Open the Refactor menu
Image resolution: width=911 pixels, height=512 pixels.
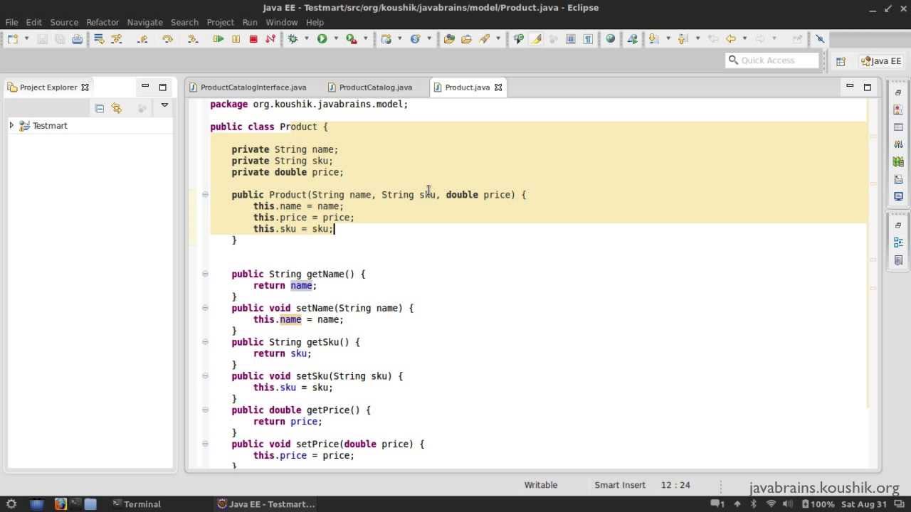click(102, 22)
